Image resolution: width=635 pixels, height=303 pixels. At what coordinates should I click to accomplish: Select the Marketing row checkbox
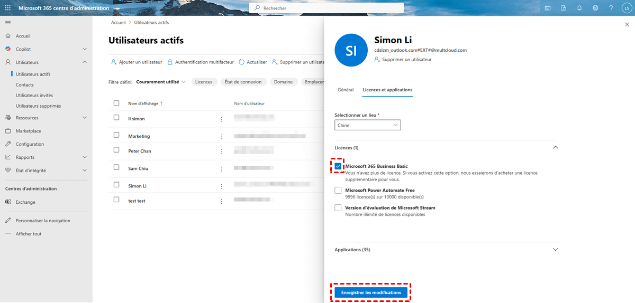click(x=116, y=135)
